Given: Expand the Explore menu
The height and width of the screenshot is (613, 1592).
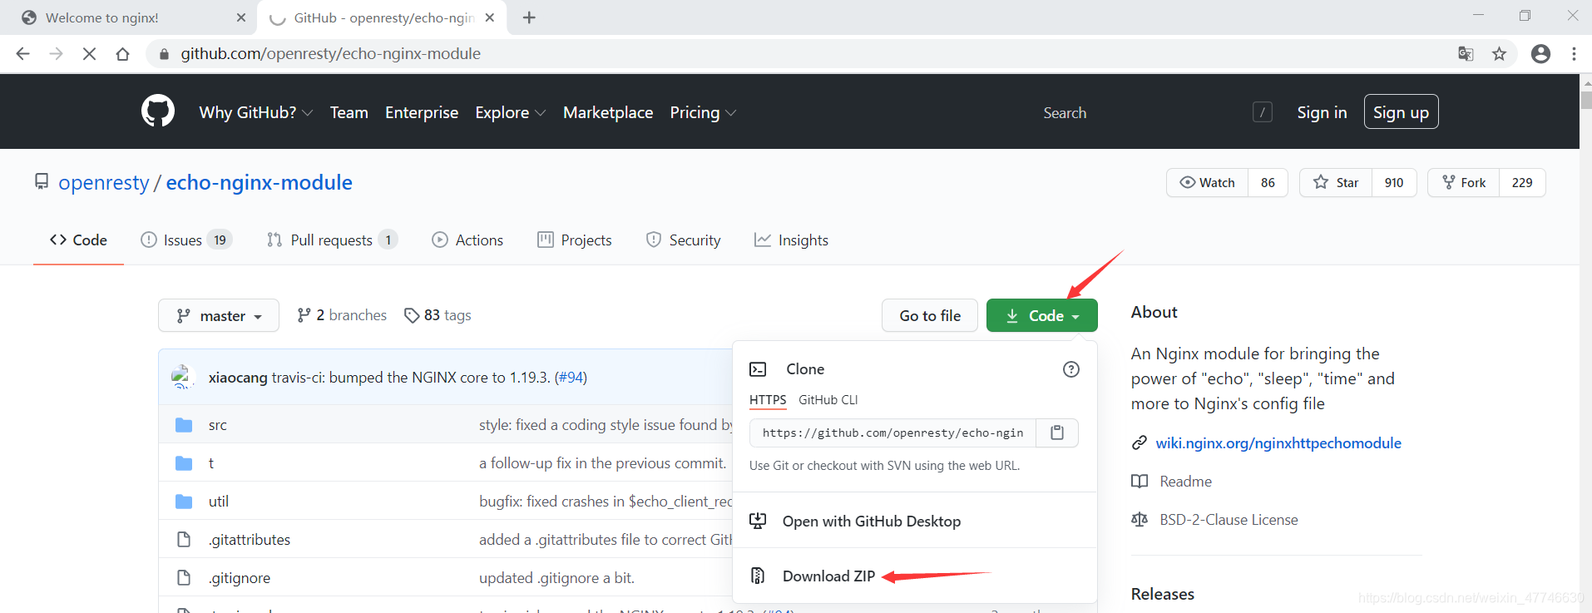Looking at the screenshot, I should pos(511,112).
